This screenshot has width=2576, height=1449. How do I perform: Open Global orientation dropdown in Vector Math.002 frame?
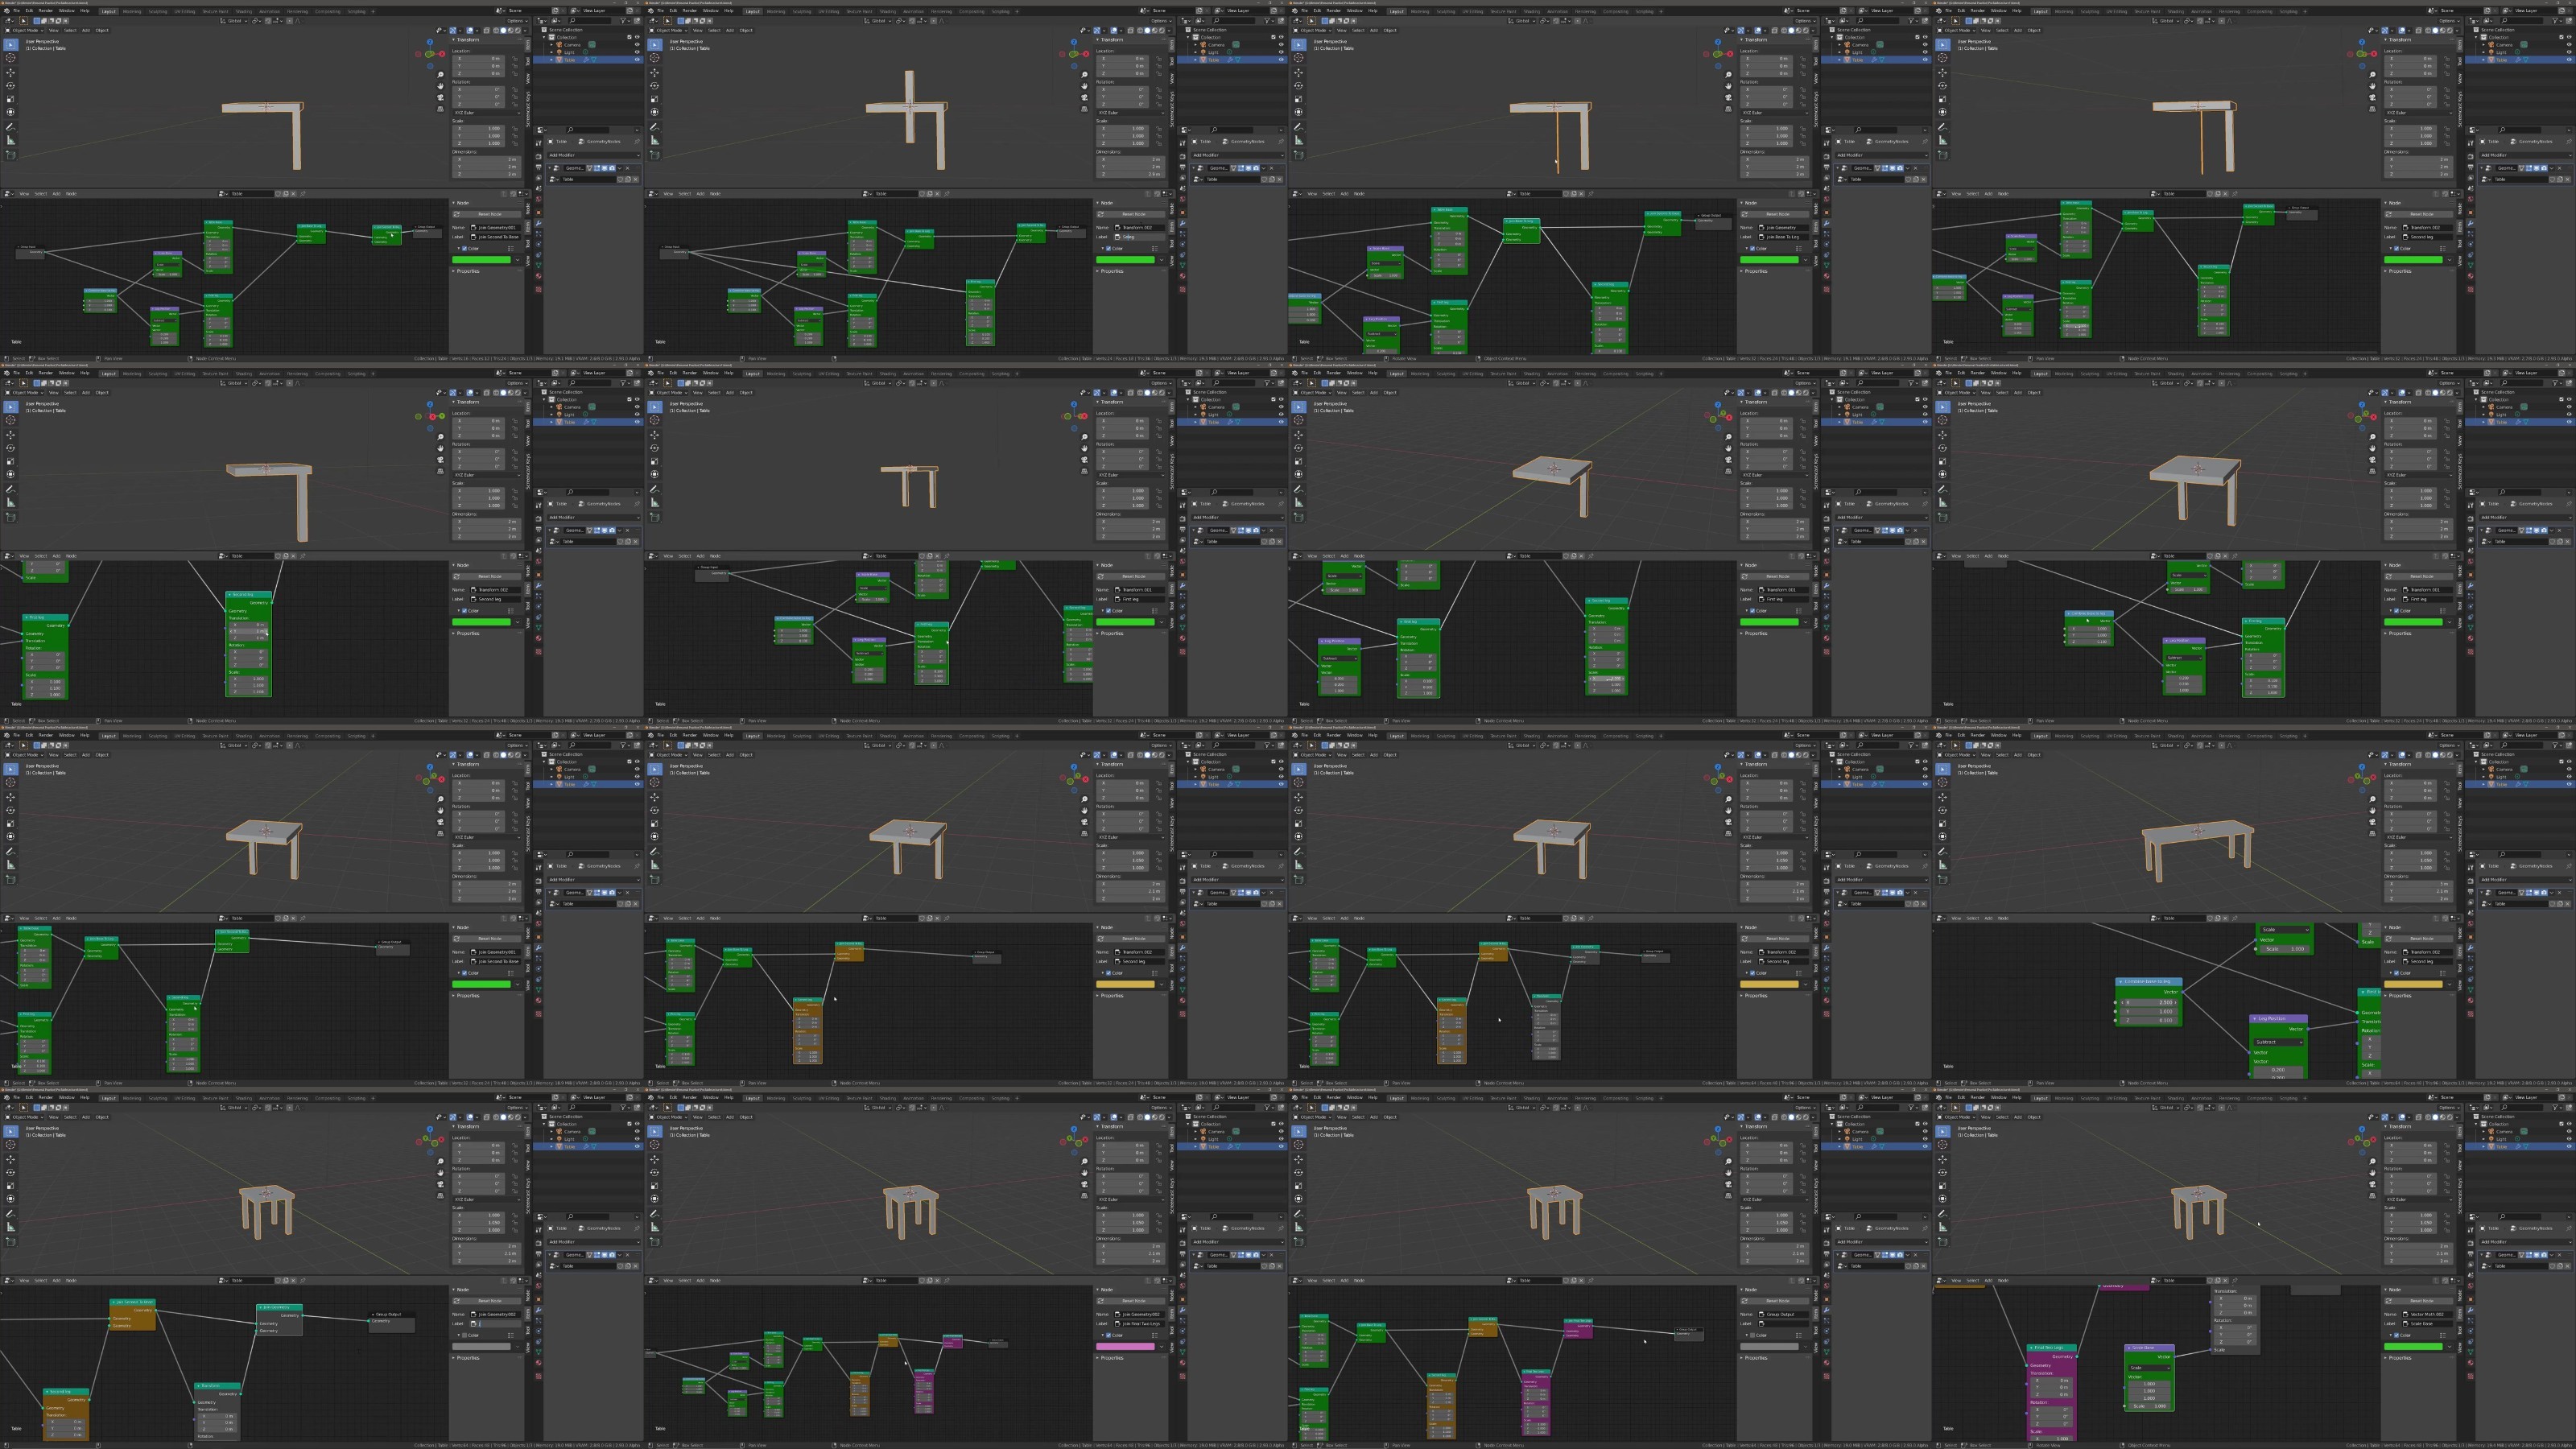[x=2168, y=1108]
